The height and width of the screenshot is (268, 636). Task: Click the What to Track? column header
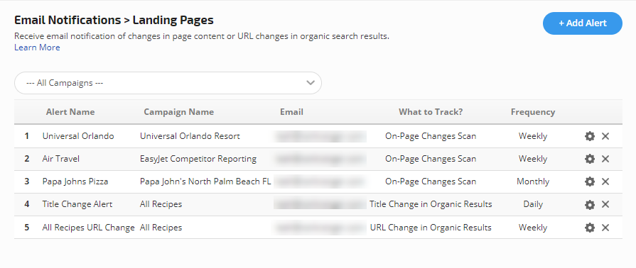click(x=431, y=112)
